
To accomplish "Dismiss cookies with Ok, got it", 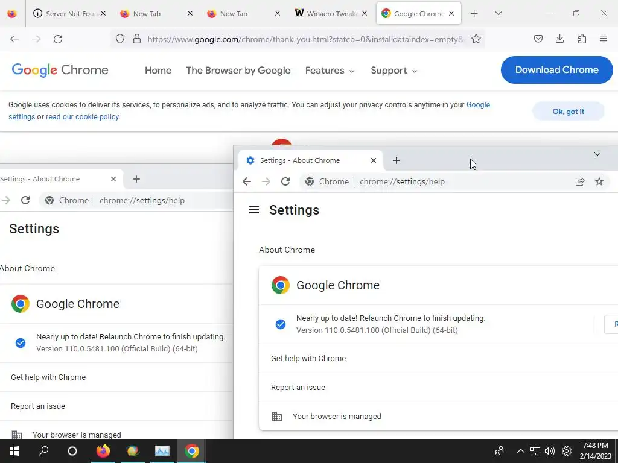I will click(x=568, y=112).
